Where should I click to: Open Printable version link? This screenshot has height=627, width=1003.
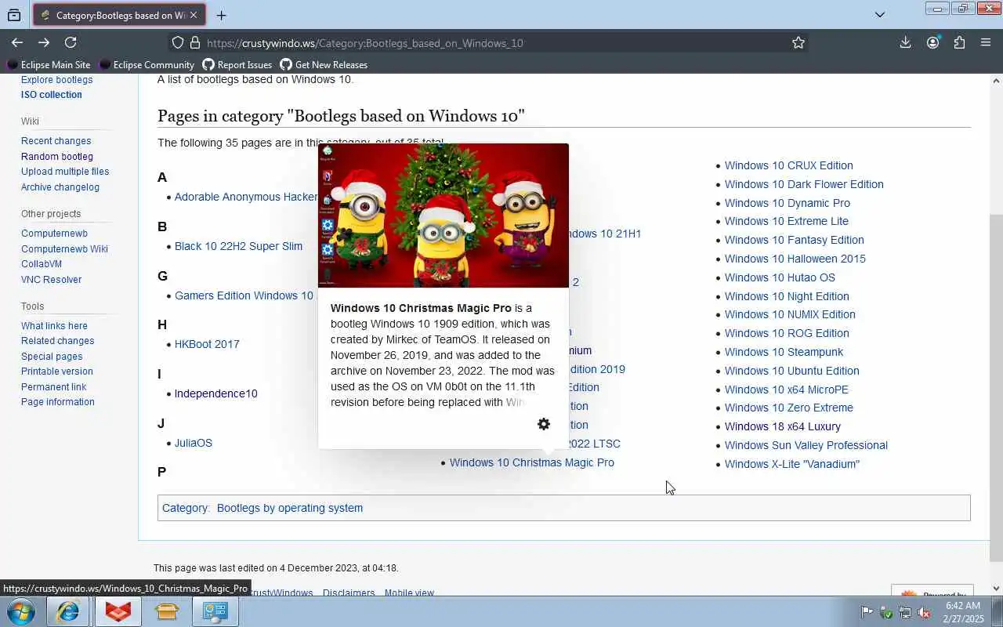[56, 371]
